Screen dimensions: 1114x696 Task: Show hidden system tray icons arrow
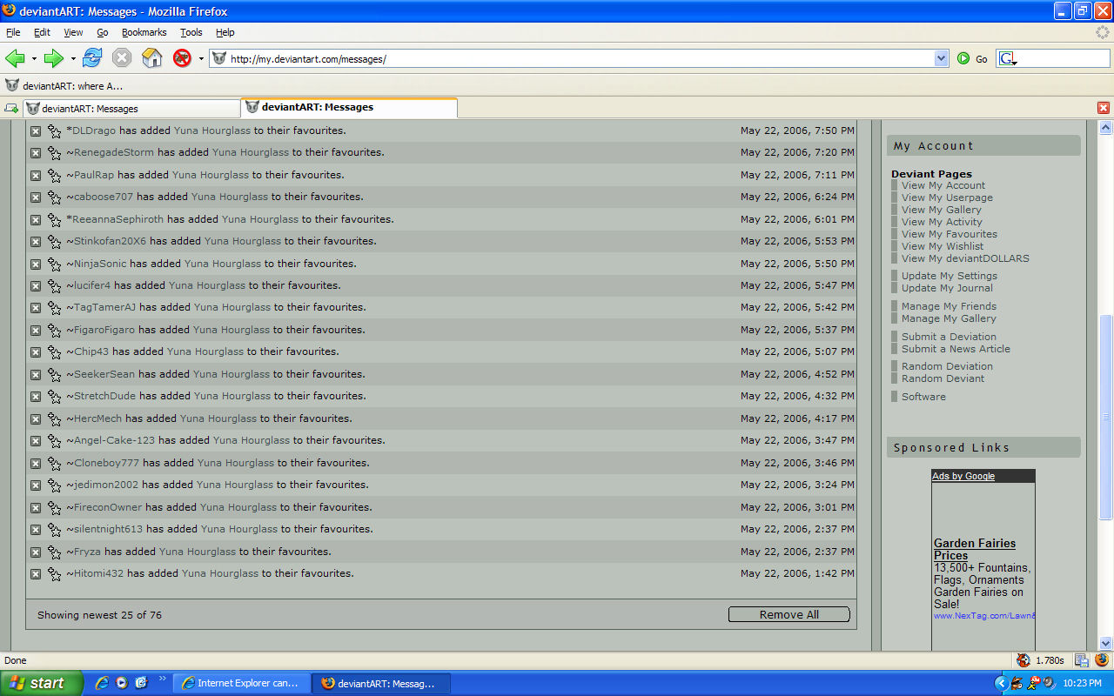[1000, 683]
